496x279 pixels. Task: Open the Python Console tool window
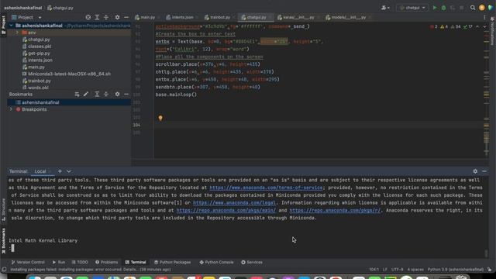pos(216,262)
